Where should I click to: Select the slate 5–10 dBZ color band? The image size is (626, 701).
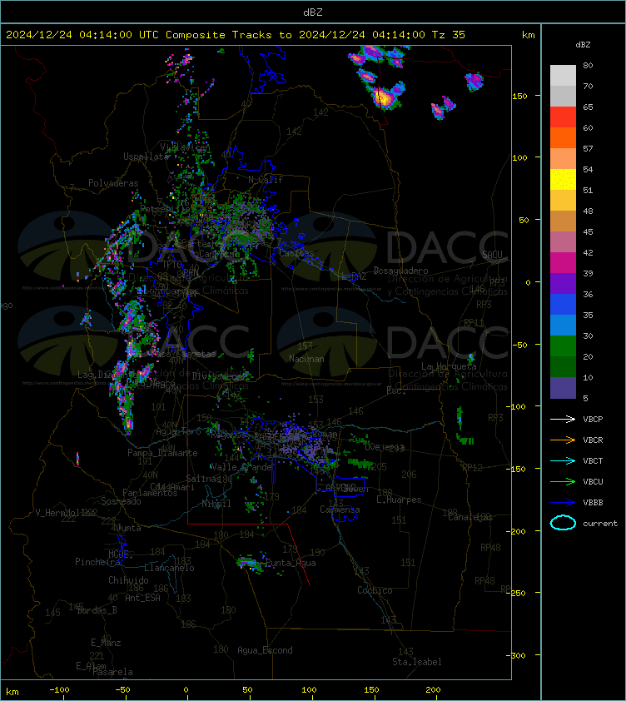[563, 388]
